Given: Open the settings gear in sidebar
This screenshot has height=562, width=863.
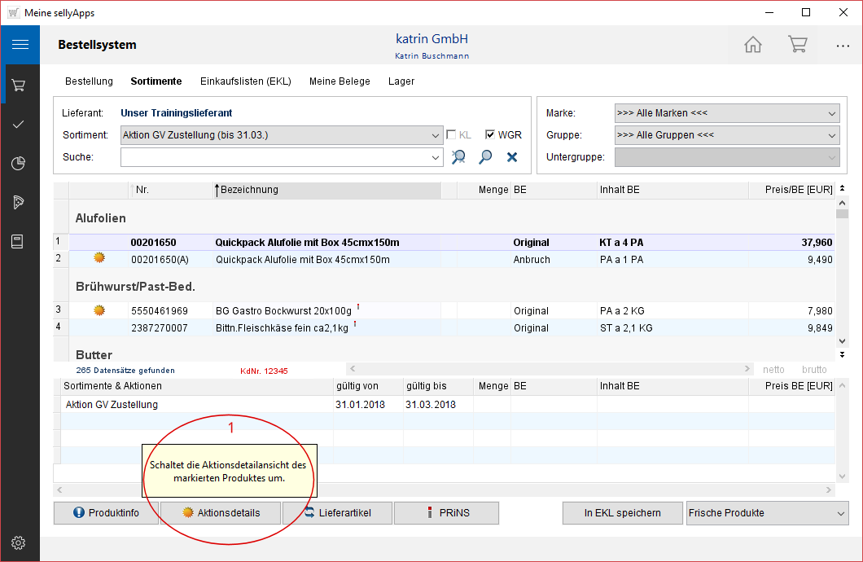Looking at the screenshot, I should pyautogui.click(x=20, y=542).
